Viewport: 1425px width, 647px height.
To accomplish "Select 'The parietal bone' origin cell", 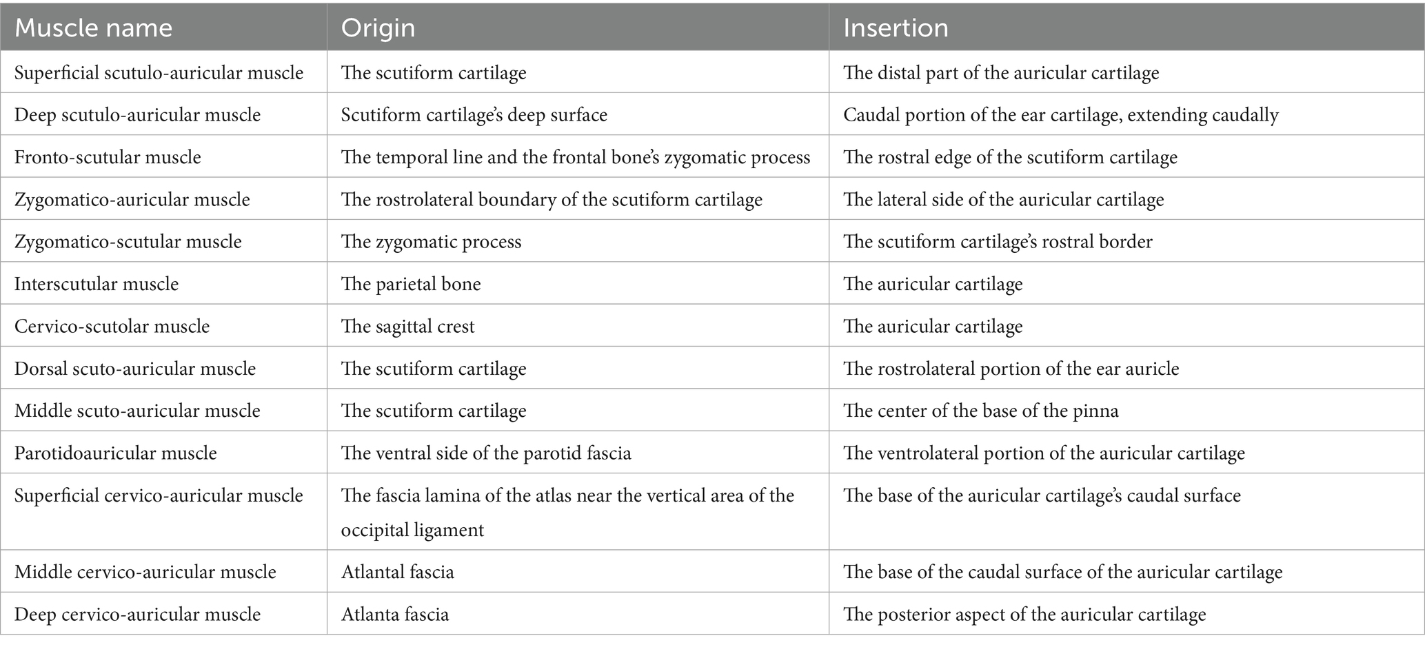I will click(411, 284).
